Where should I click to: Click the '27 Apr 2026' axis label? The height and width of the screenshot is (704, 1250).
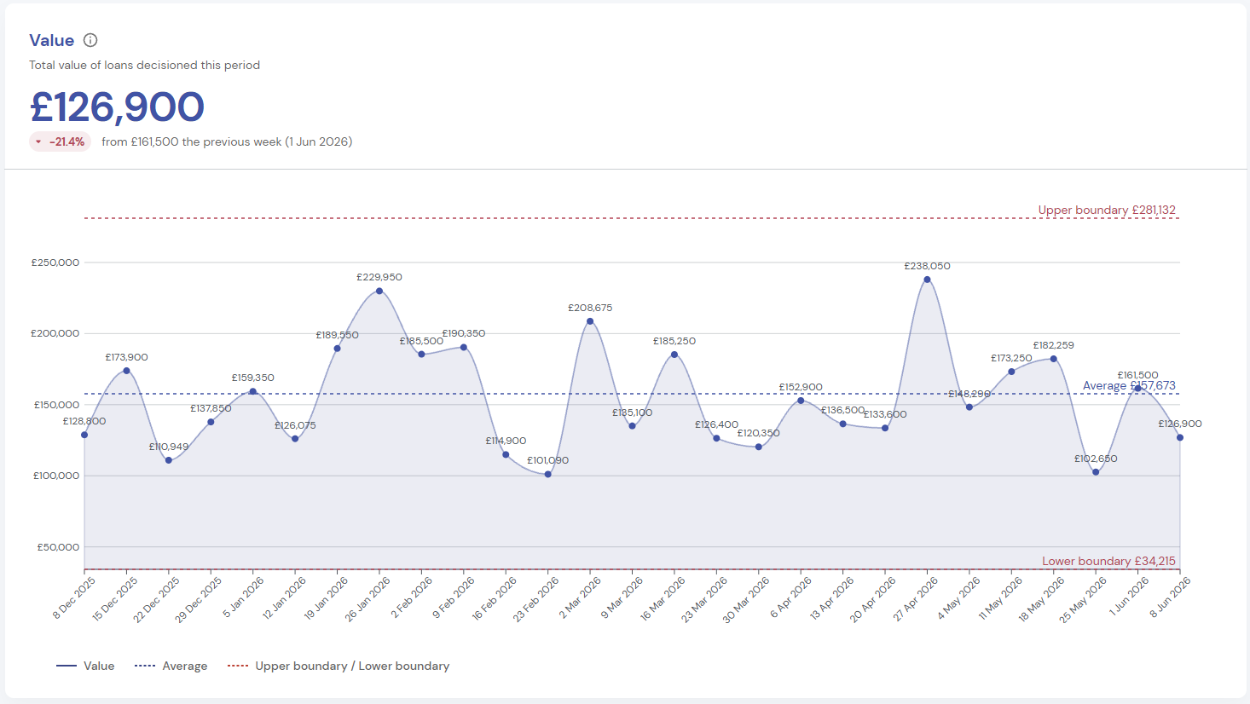point(916,598)
